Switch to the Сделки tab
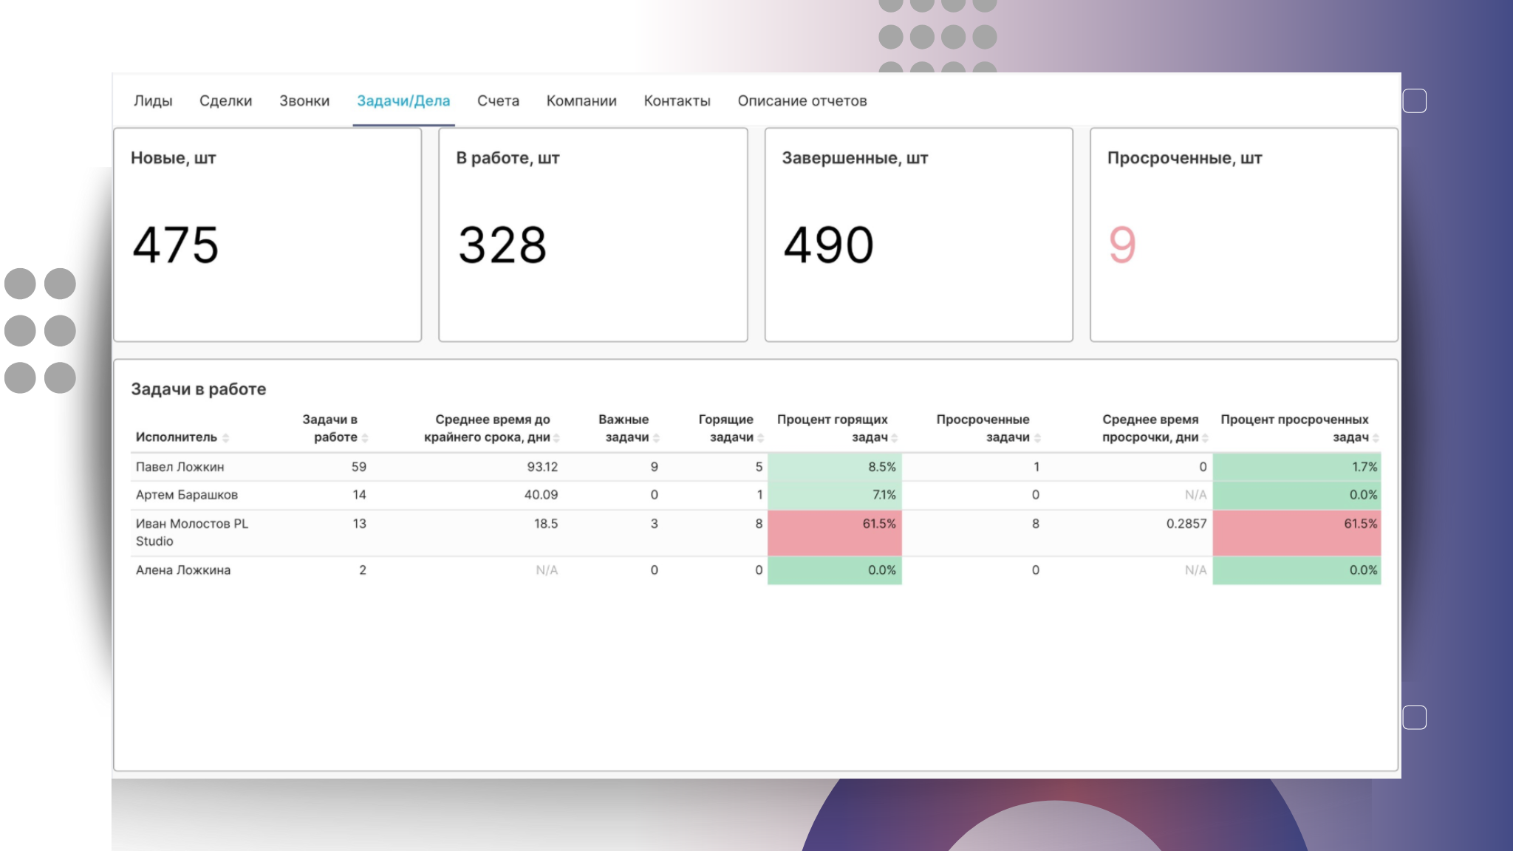 pyautogui.click(x=225, y=101)
